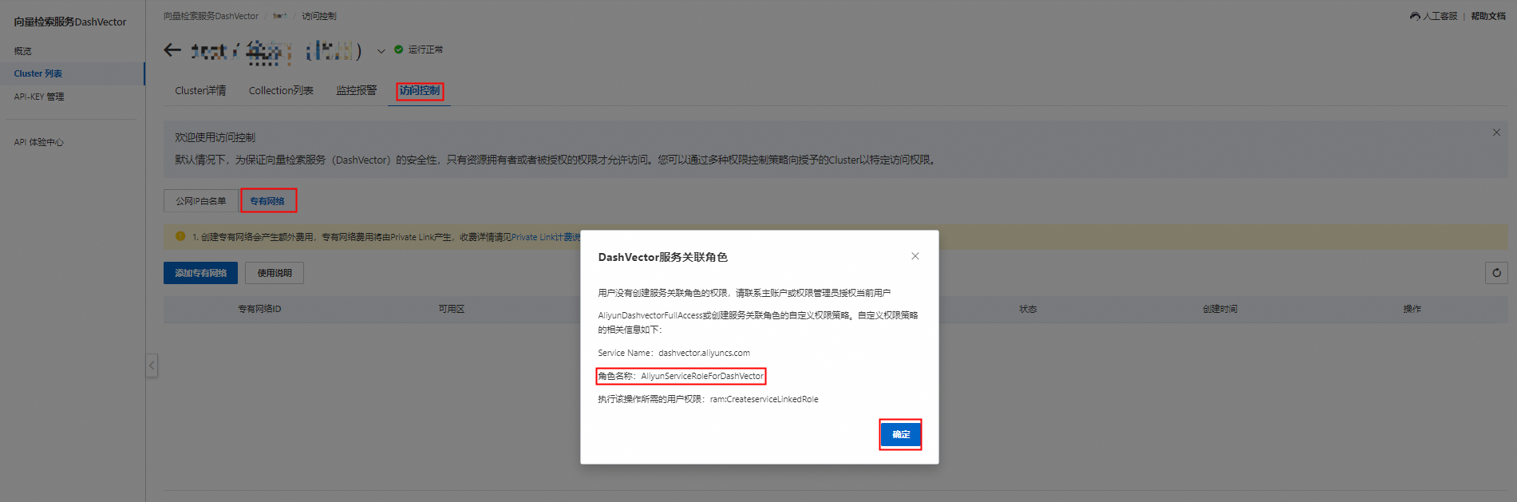This screenshot has width=1517, height=502.
Task: Click the refresh icon above the table
Action: point(1496,273)
